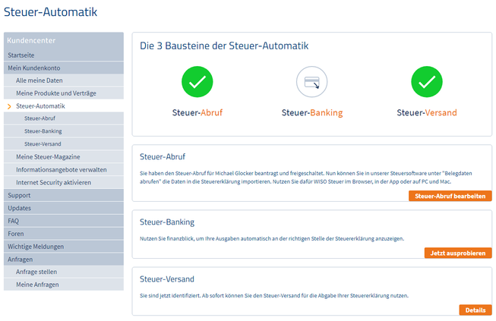This screenshot has width=496, height=321.
Task: Expand the Anfragen sidebar section
Action: click(21, 259)
